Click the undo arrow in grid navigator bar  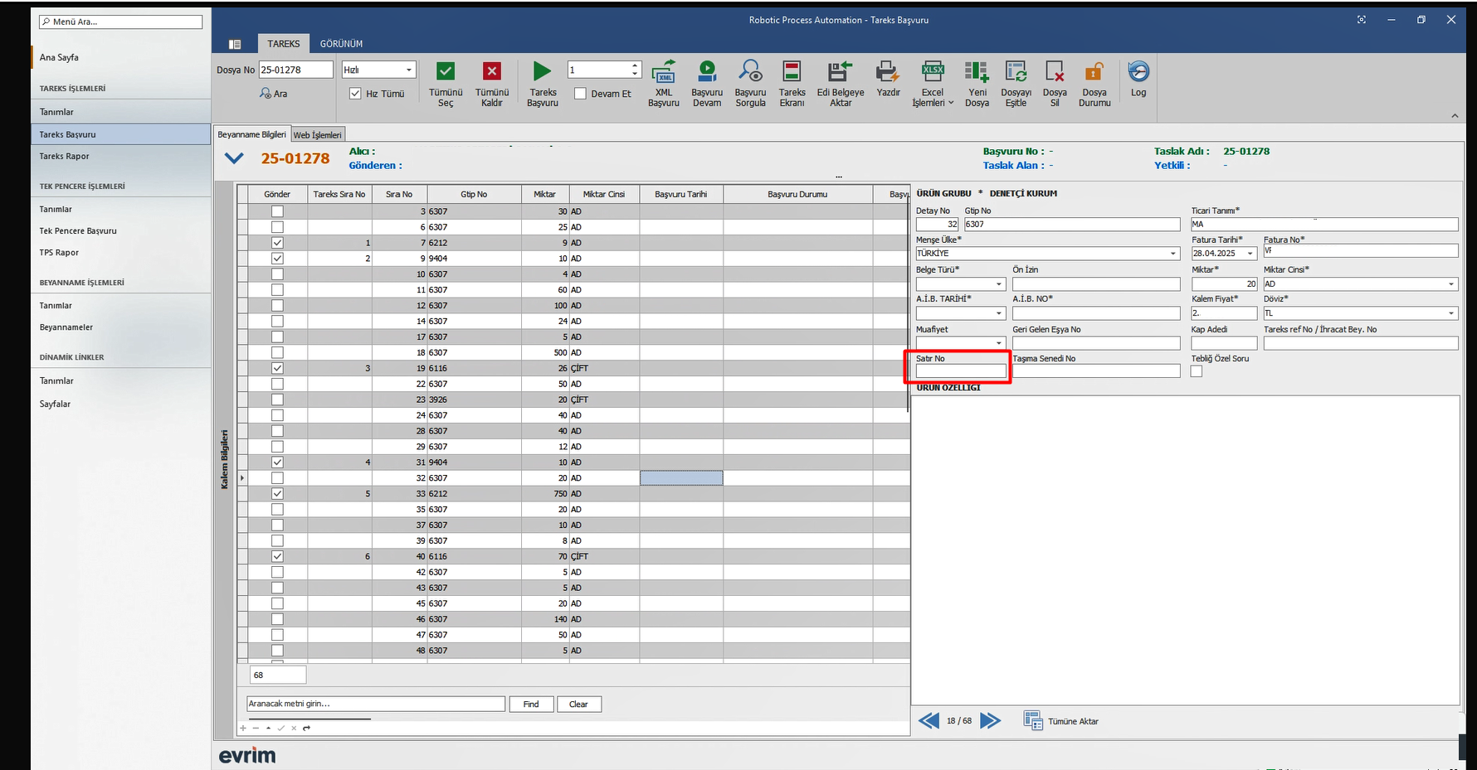[x=306, y=728]
